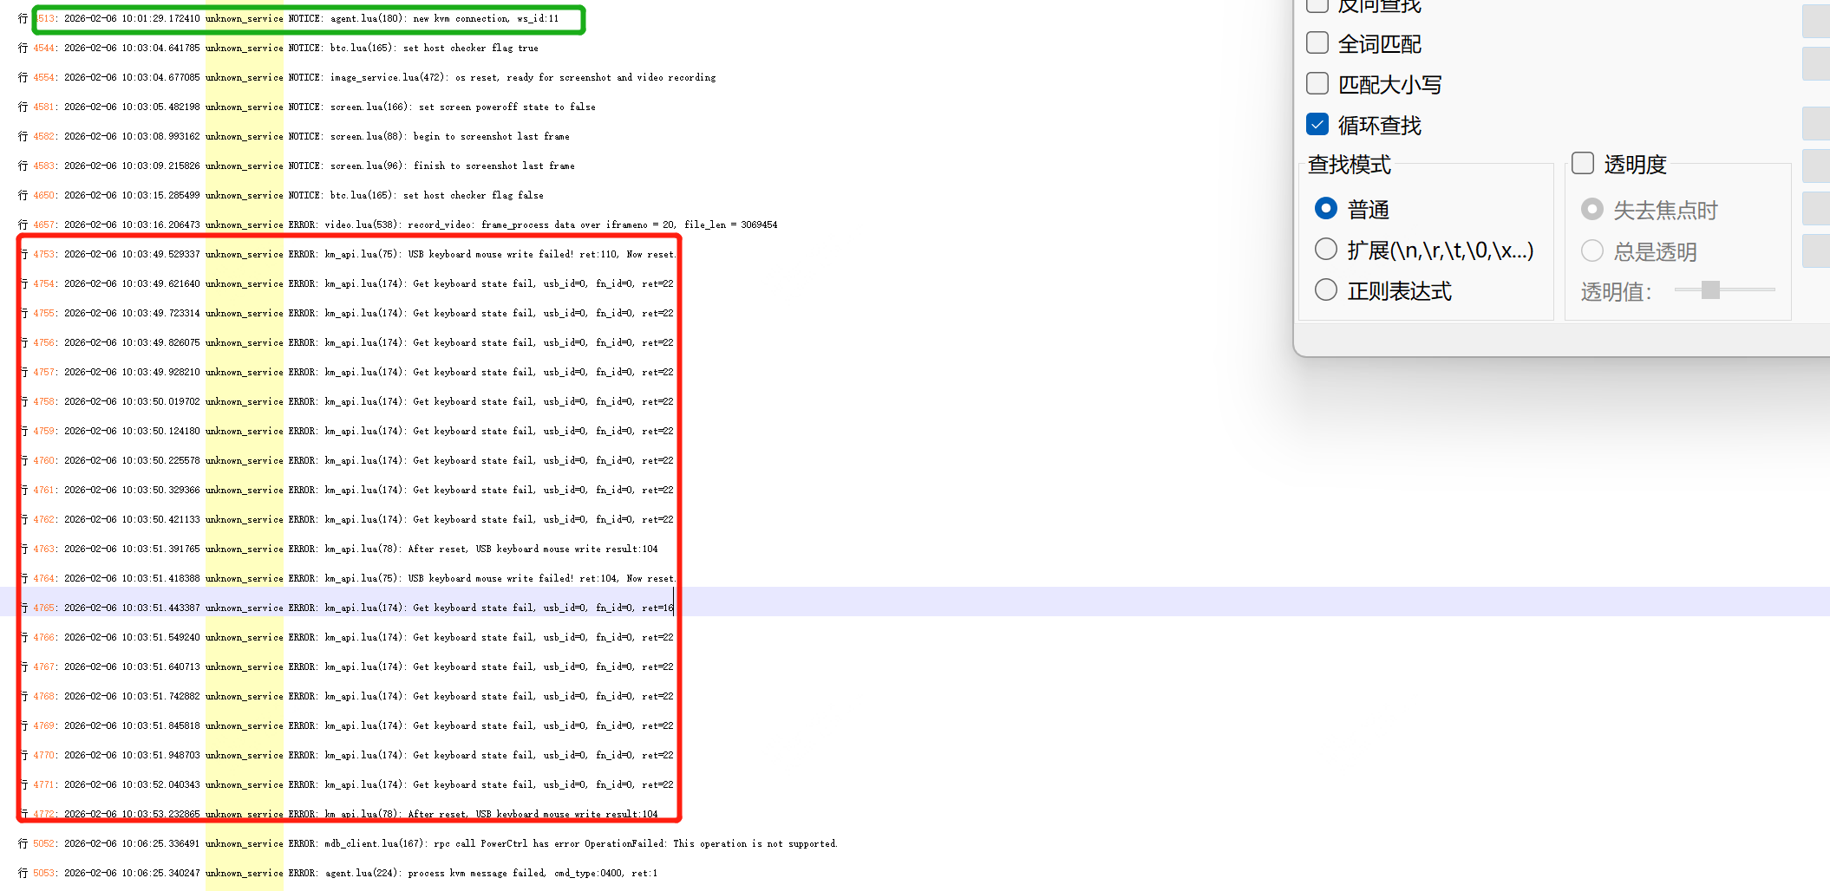Pick the 总是透明 radio button

1592,250
